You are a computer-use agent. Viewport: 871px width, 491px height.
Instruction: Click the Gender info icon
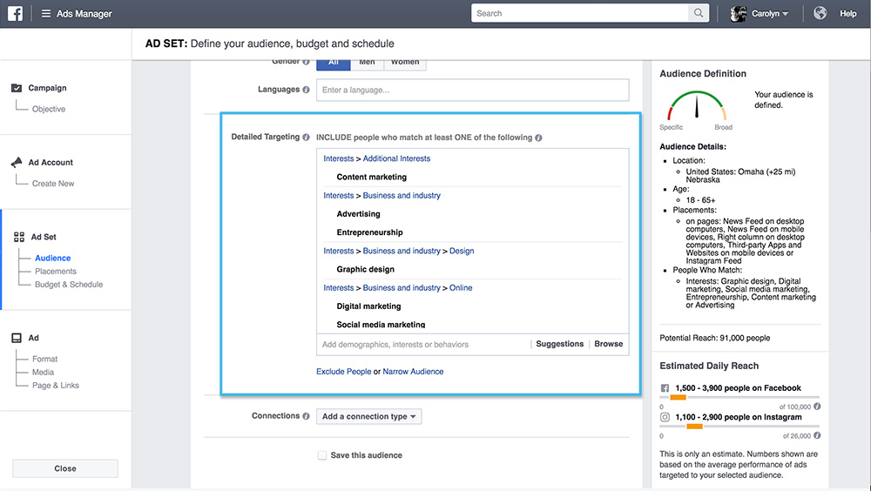[306, 62]
